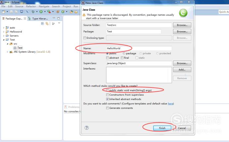Click the Problems view icon

point(66,107)
